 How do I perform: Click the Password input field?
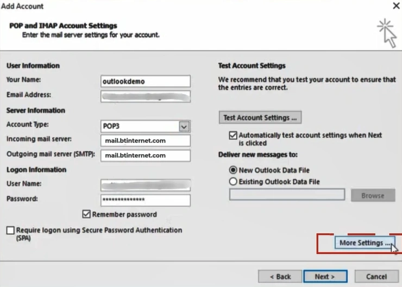[146, 200]
